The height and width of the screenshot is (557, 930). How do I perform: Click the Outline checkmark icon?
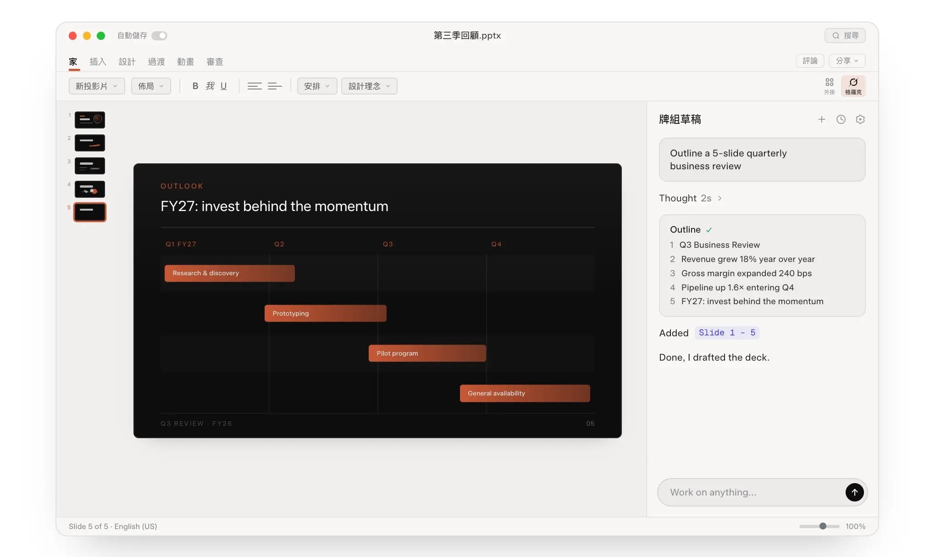pyautogui.click(x=709, y=230)
